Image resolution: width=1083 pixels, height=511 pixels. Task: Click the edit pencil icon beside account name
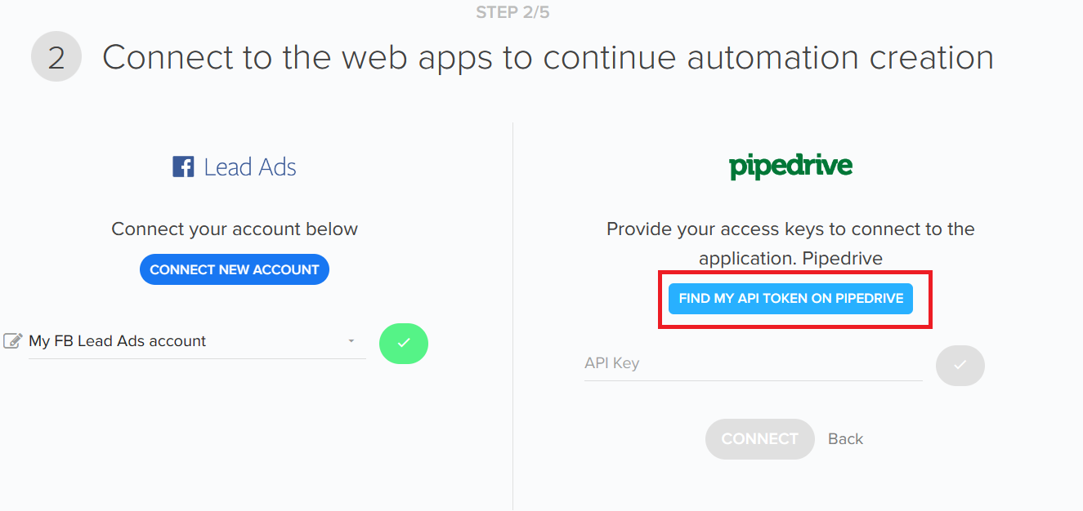coord(12,340)
